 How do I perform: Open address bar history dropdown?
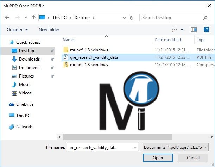pyautogui.click(x=124, y=18)
